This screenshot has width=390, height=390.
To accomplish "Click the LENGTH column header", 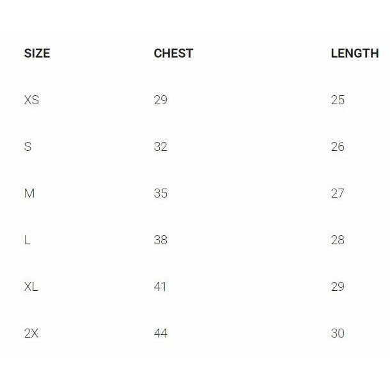I will [354, 54].
